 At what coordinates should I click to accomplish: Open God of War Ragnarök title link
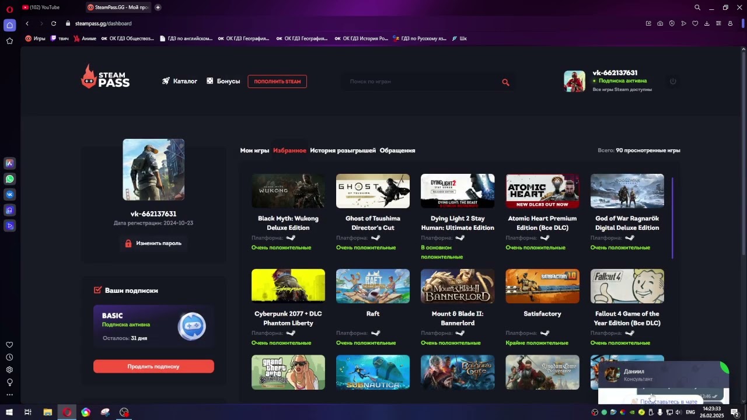tap(627, 223)
